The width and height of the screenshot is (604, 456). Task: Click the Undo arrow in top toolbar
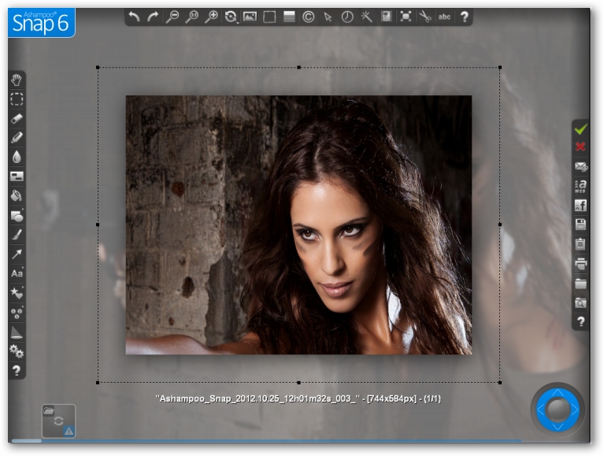135,17
